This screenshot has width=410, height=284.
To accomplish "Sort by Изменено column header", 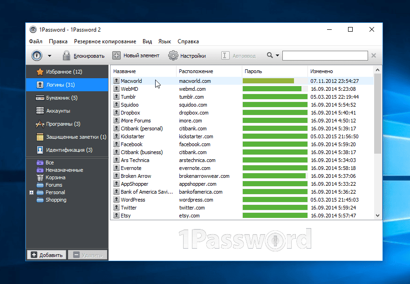I will (x=341, y=71).
